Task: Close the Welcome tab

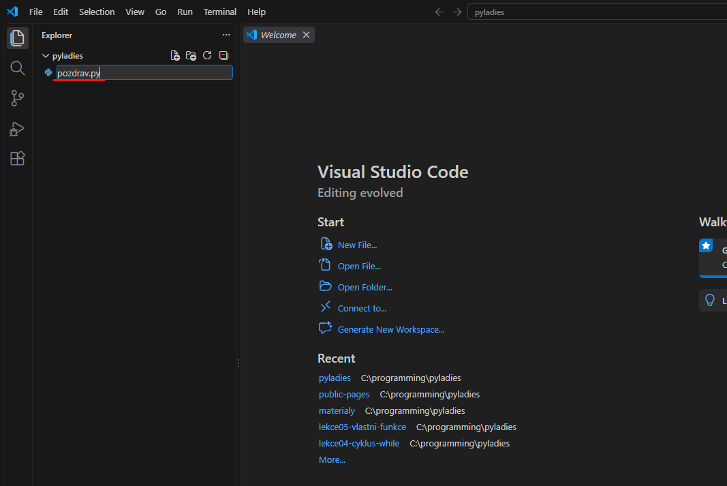Action: point(307,35)
